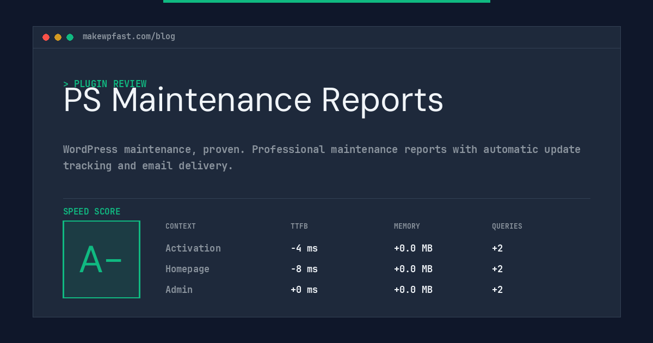Click the '-4 ms' TTFB value
653x343 pixels.
coord(304,248)
